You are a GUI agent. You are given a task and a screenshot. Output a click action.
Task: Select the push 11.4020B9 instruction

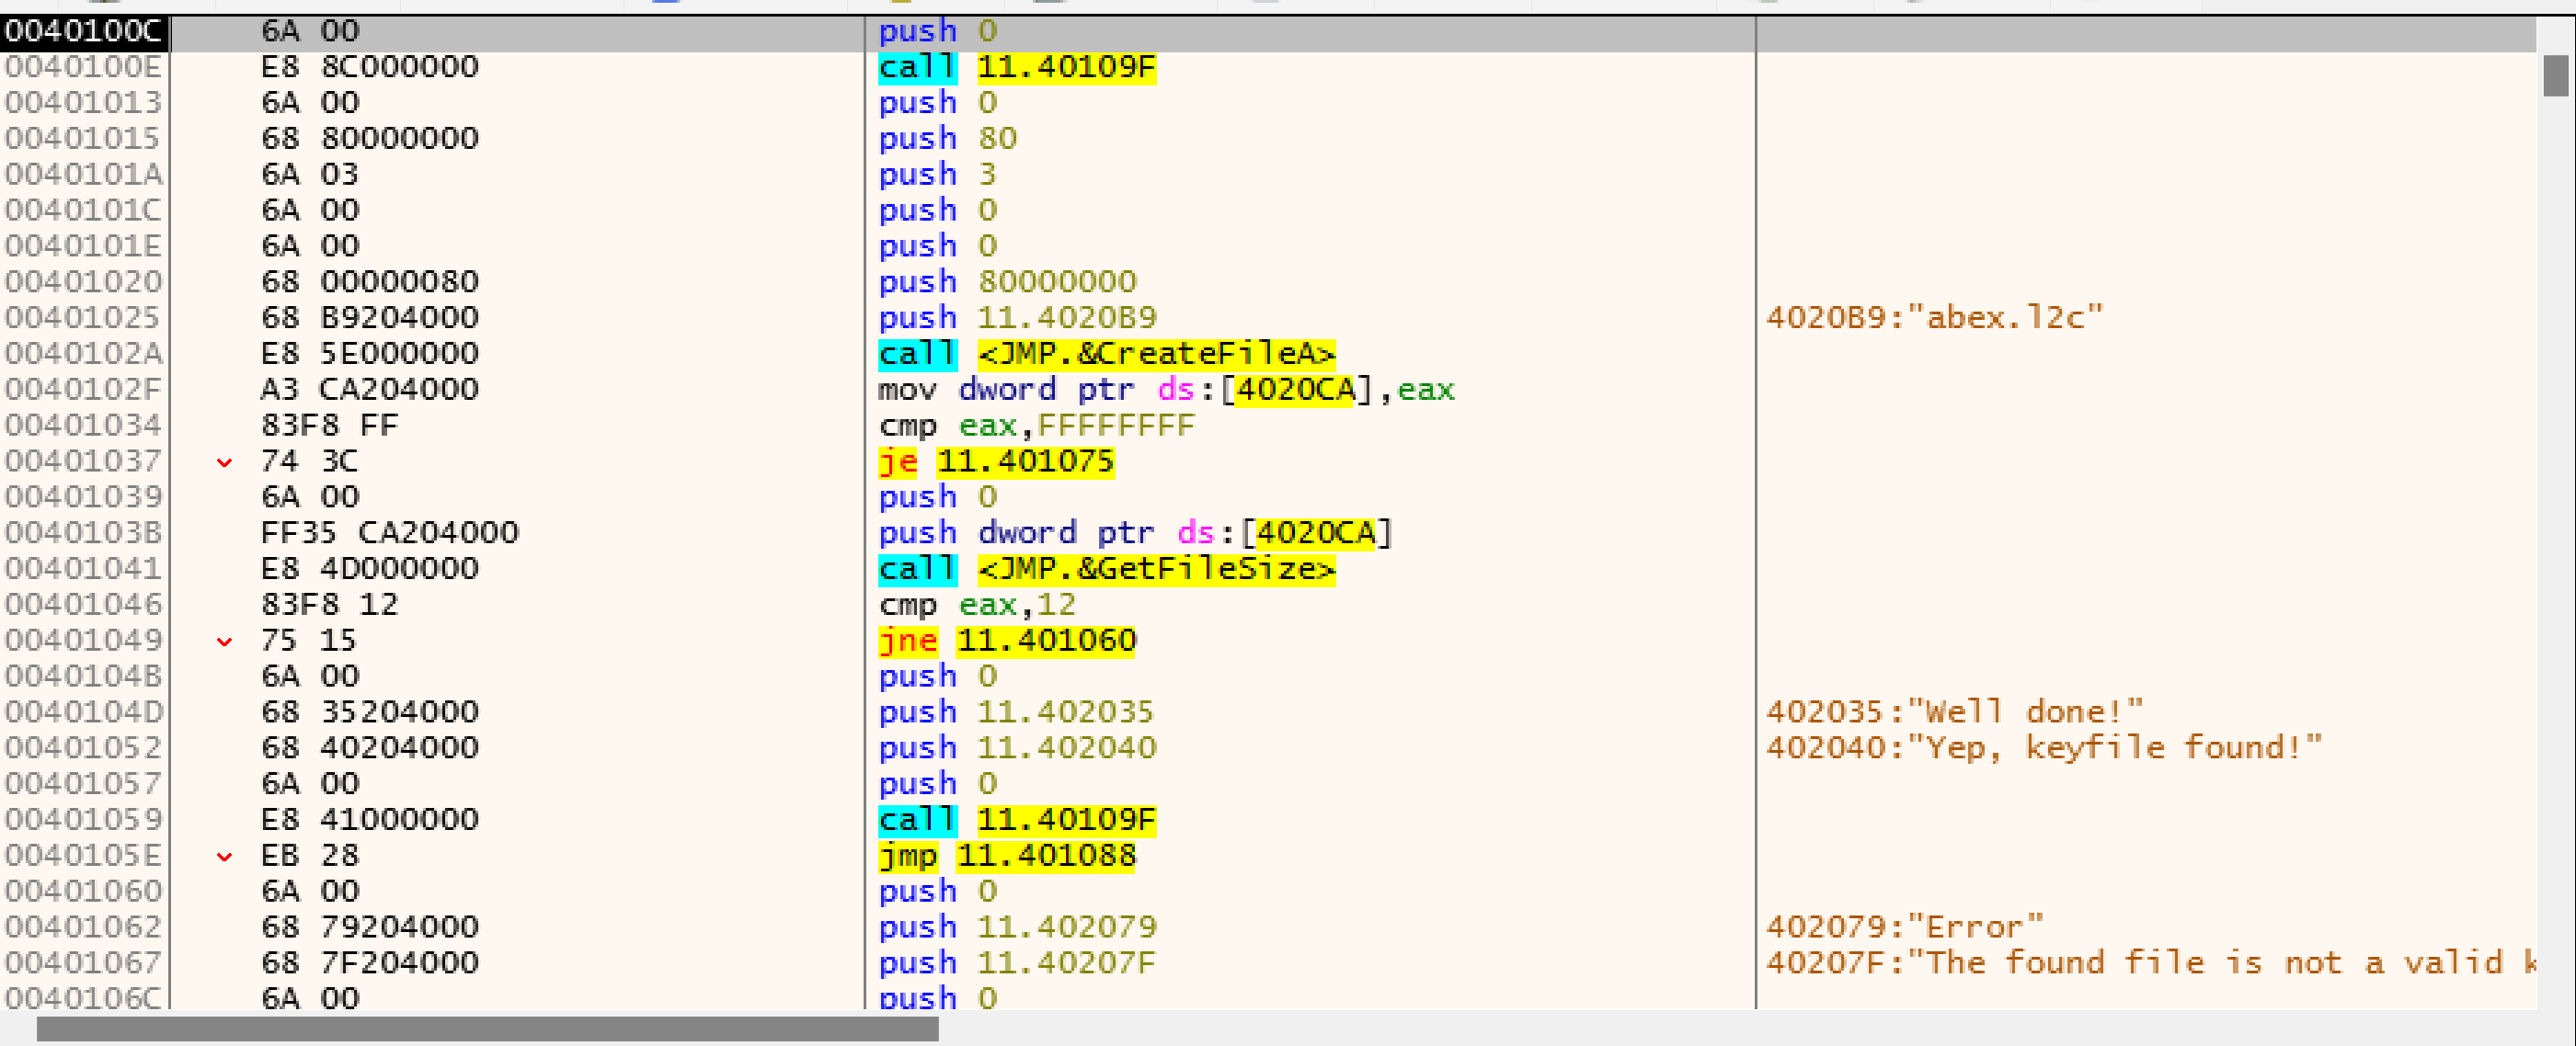[1017, 318]
